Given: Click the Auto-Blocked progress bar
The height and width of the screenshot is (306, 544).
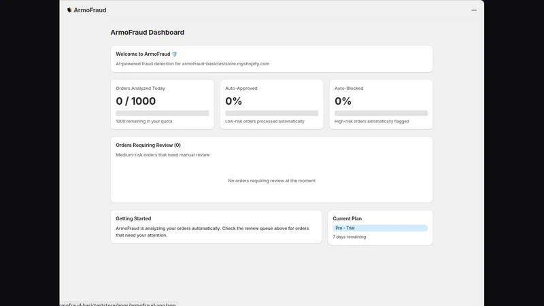Looking at the screenshot, I should (x=381, y=113).
